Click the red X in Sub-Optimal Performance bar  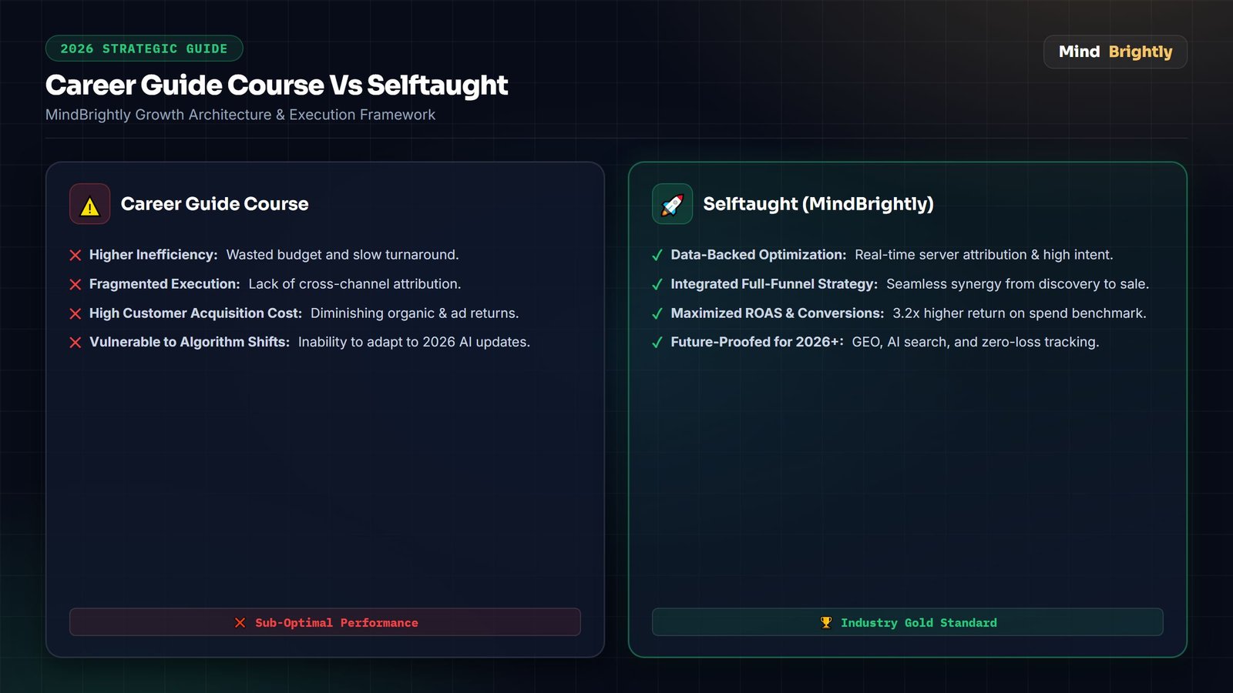240,622
